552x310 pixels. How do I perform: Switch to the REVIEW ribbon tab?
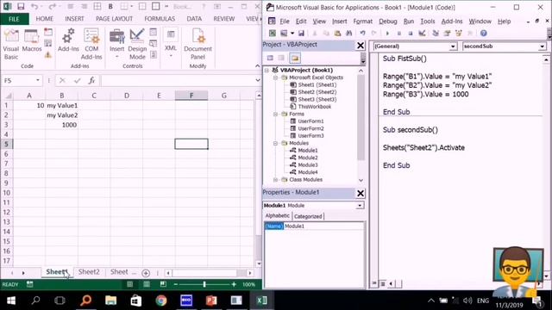coord(224,19)
